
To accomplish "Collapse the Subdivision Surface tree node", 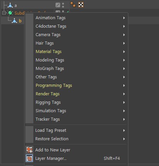I will 4,13.
